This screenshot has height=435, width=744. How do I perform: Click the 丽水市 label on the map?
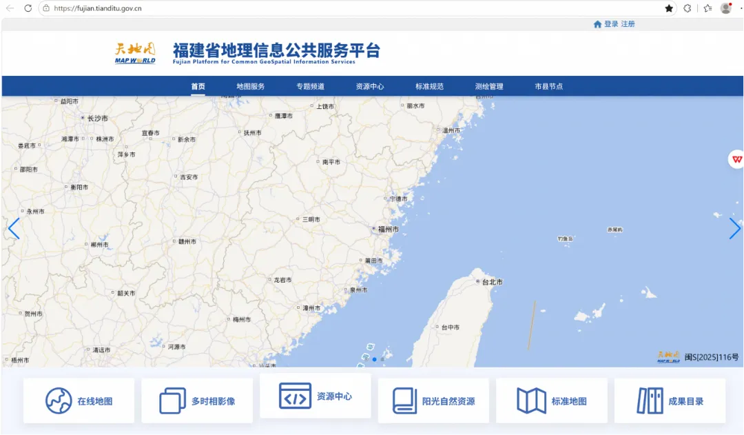415,106
